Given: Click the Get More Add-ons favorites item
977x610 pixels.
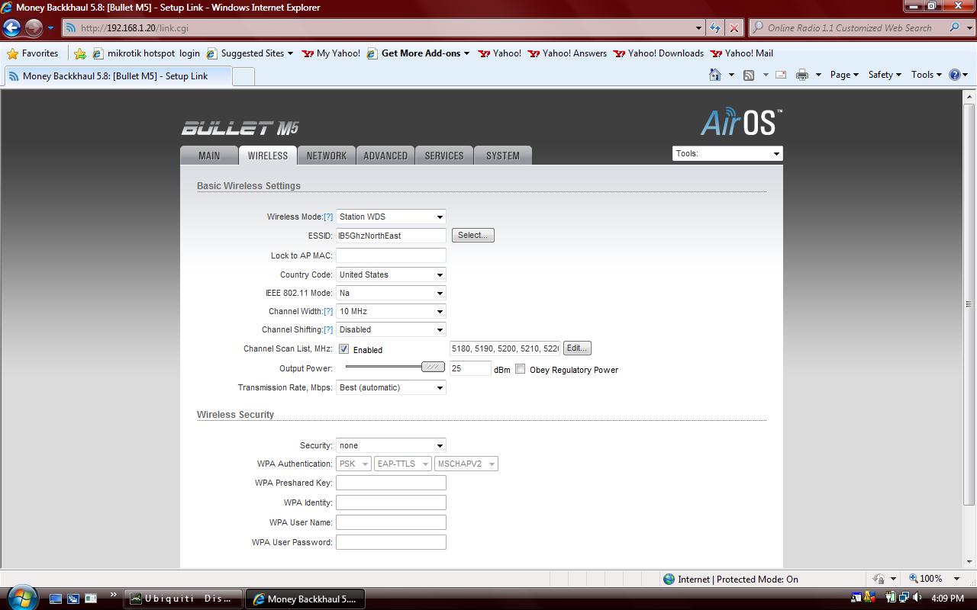Looking at the screenshot, I should coord(418,53).
